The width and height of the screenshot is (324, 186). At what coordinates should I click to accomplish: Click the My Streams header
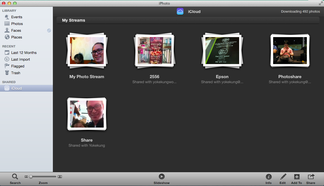point(74,20)
